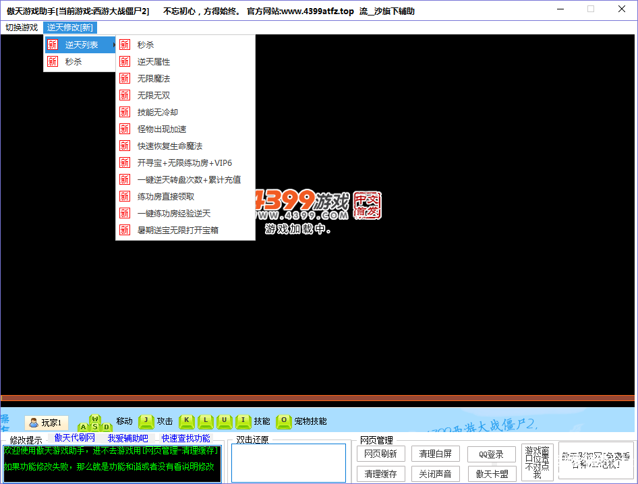Click the 新 badge beside 无限无双

[125, 95]
